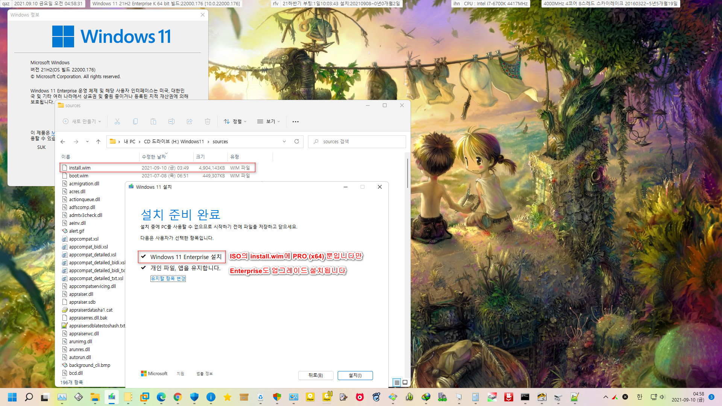Click the Explorer vertical scrollbar
Screen dimensions: 722x406
click(x=407, y=173)
